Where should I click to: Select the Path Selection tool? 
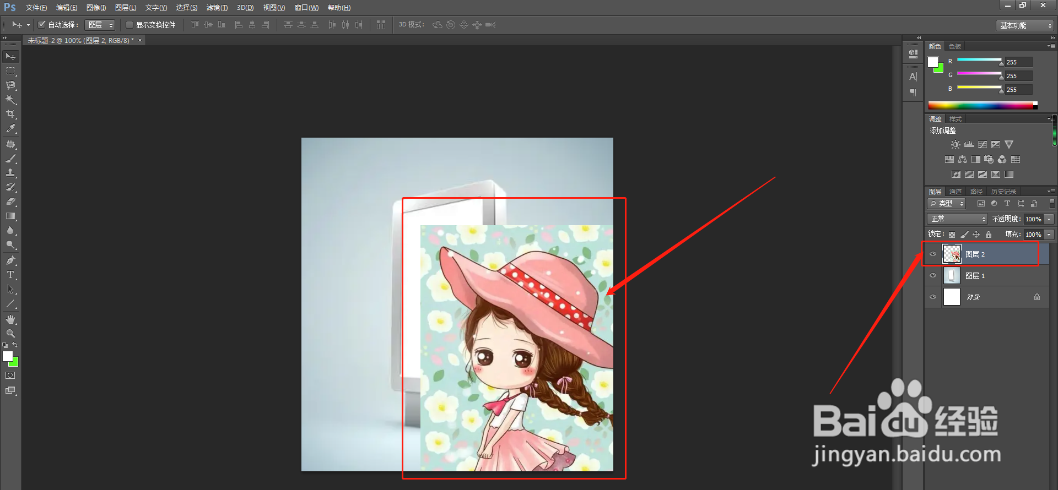pyautogui.click(x=10, y=288)
